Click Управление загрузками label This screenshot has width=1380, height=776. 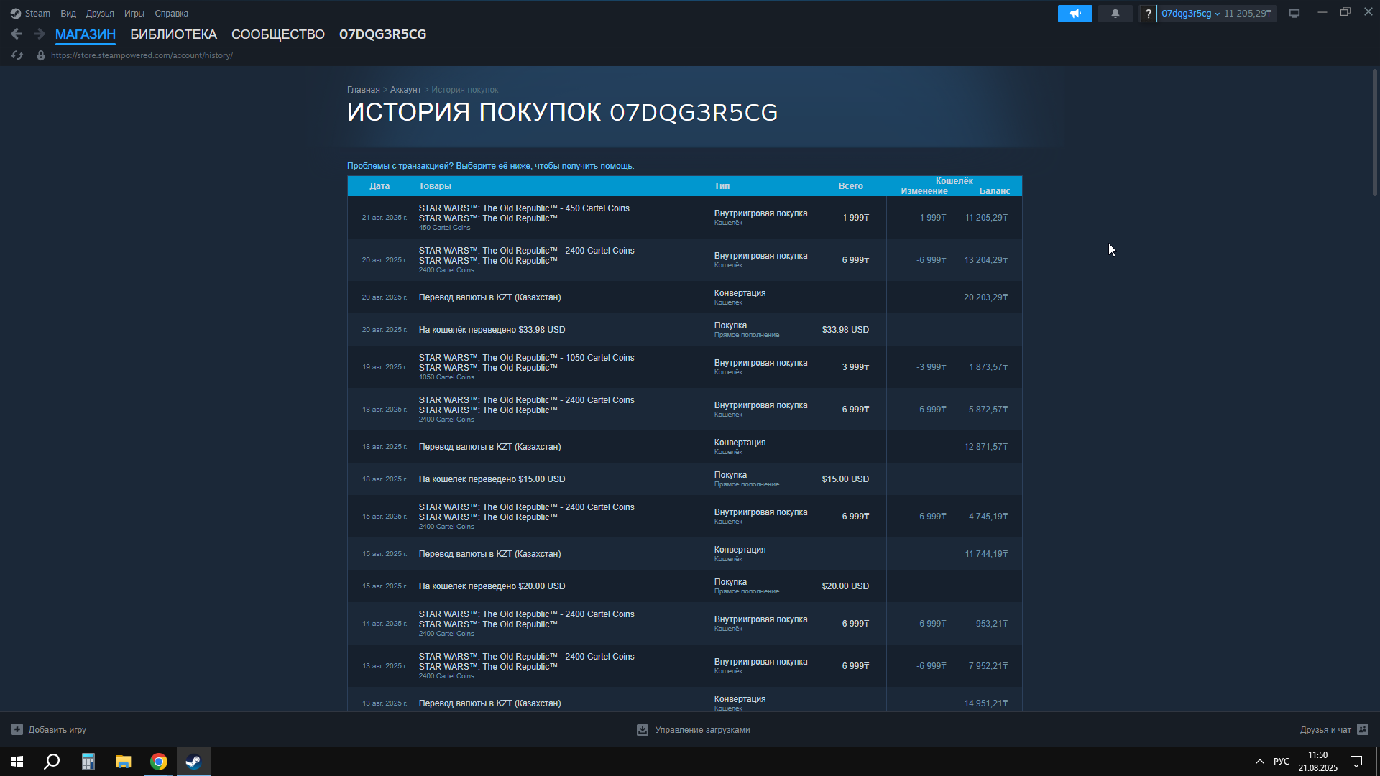click(702, 729)
